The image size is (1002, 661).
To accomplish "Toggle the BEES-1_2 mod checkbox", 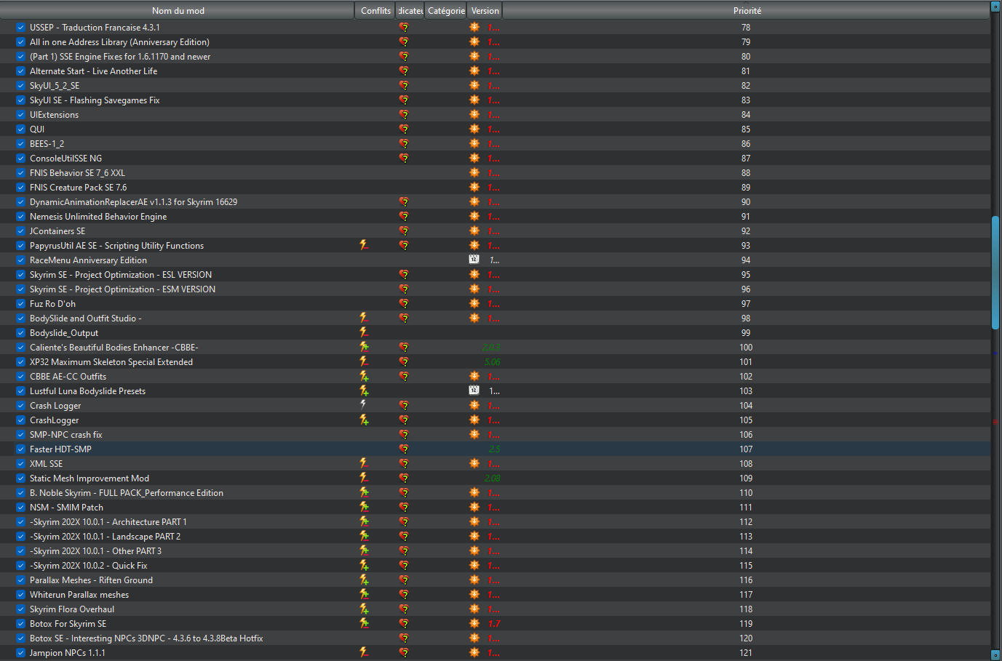I will (x=21, y=143).
